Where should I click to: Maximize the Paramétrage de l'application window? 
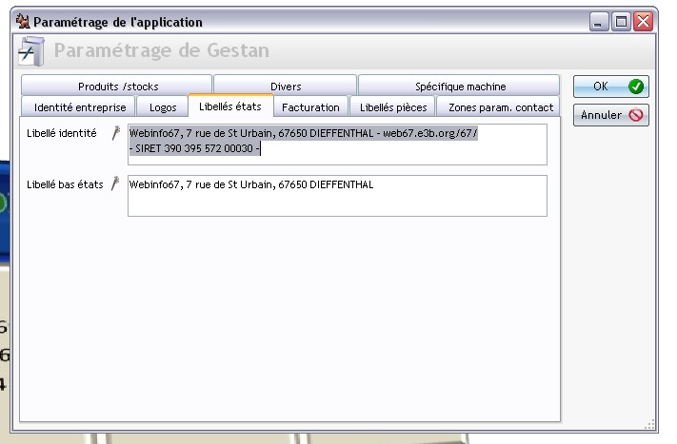click(621, 21)
